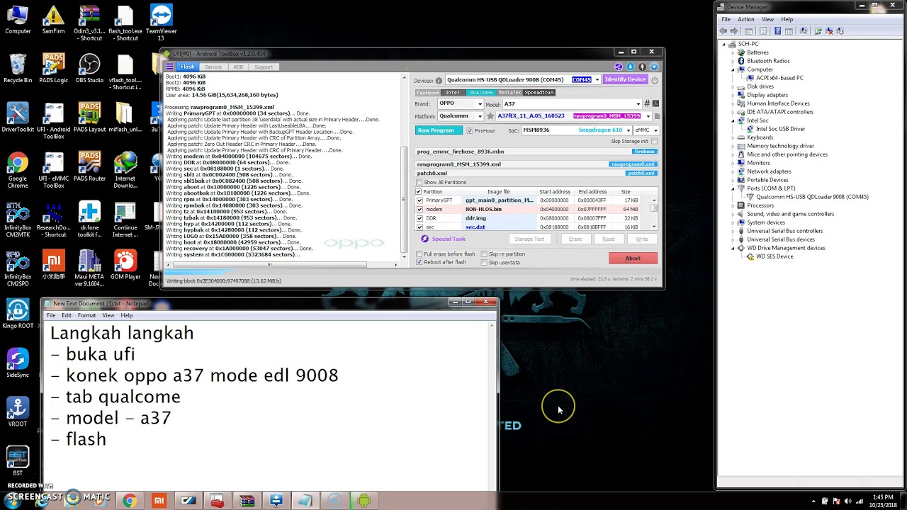The image size is (907, 510).
Task: Open TeamViewer 13 desktop icon
Action: pos(162,23)
